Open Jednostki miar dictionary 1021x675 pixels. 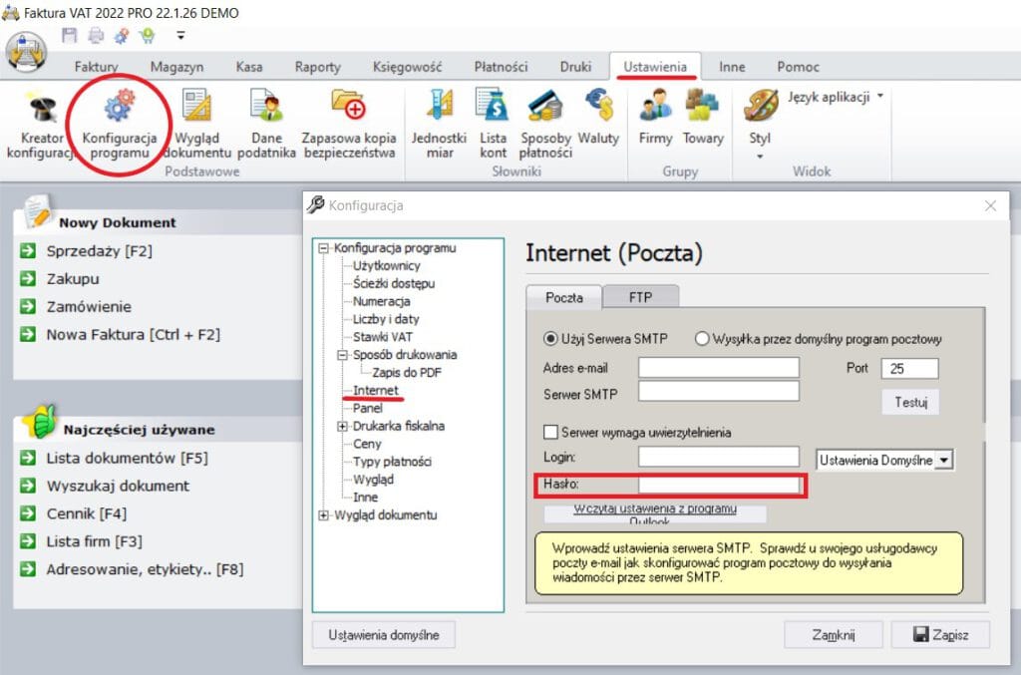440,120
